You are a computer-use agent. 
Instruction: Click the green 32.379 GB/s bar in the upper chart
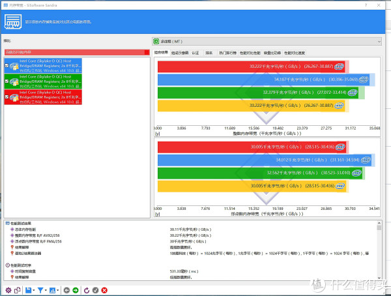[x=258, y=93]
